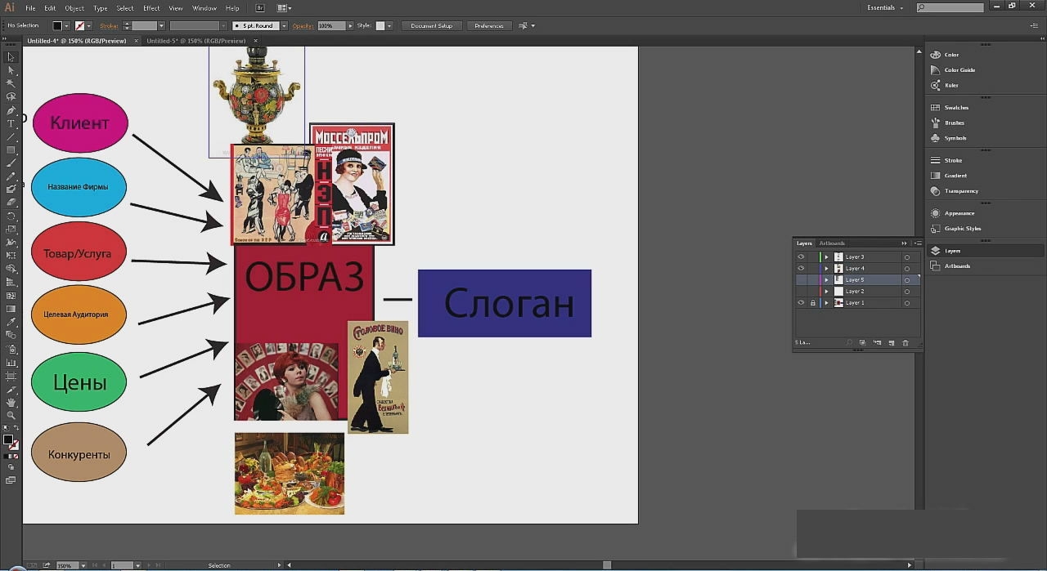
Task: Click the Document Setup button
Action: [x=431, y=26]
